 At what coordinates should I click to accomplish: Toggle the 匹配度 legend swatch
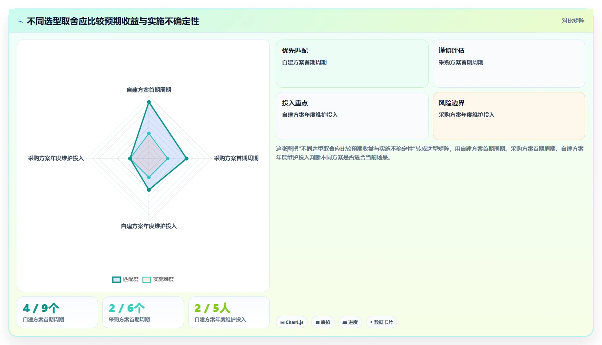(117, 279)
